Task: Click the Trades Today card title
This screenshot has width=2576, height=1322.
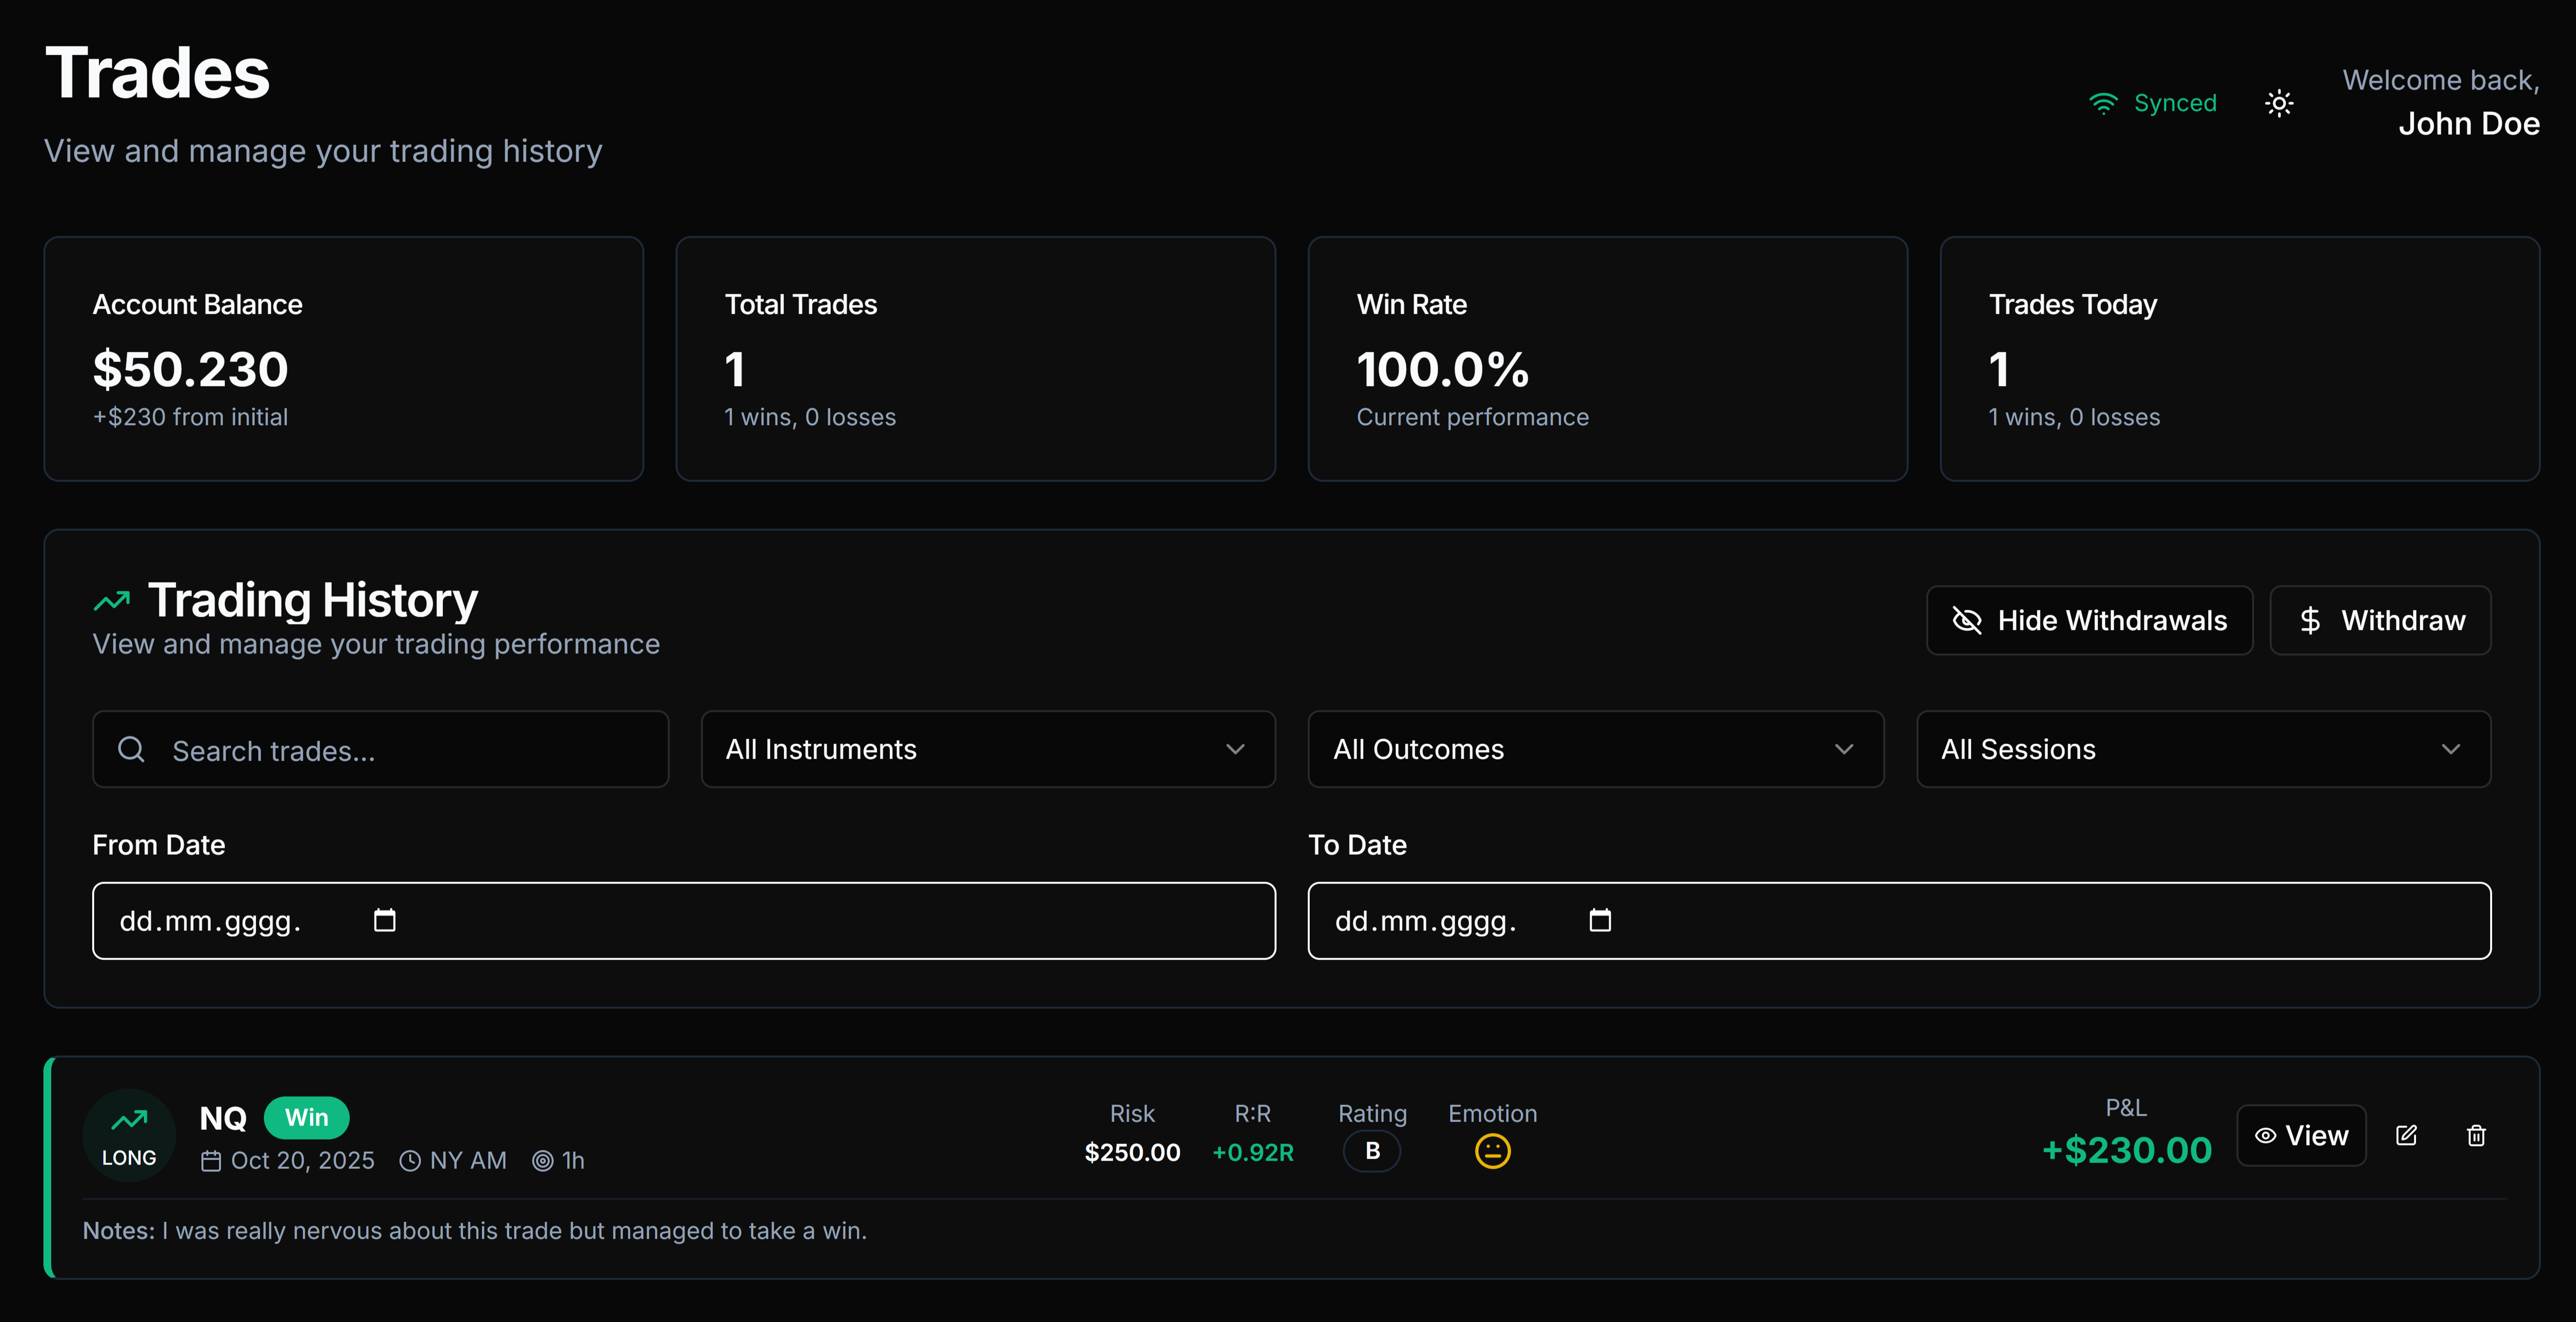Action: [2072, 304]
